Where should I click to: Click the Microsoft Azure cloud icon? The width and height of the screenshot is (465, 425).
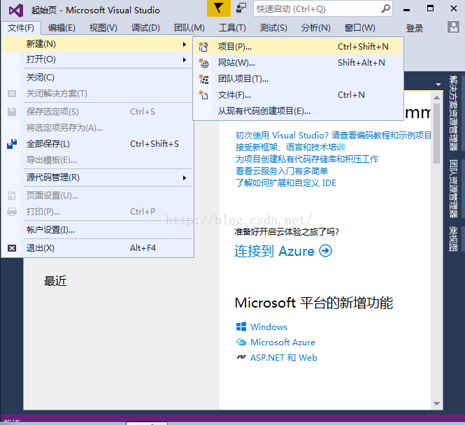coord(241,342)
